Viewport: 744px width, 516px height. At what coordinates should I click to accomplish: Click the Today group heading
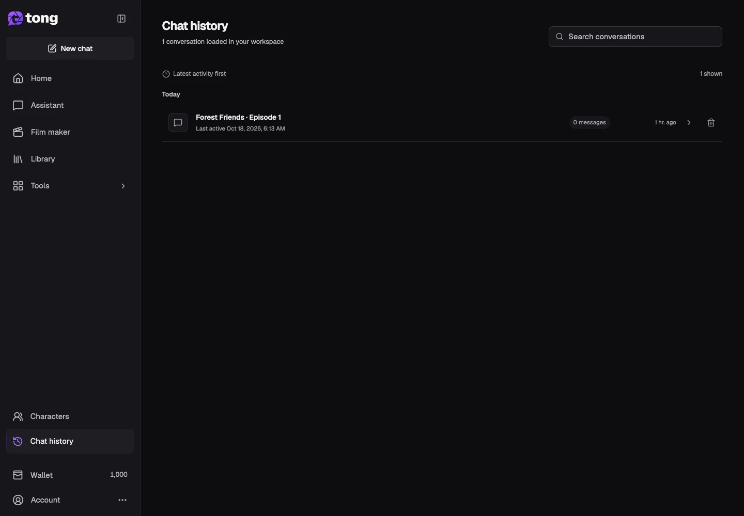click(x=171, y=94)
